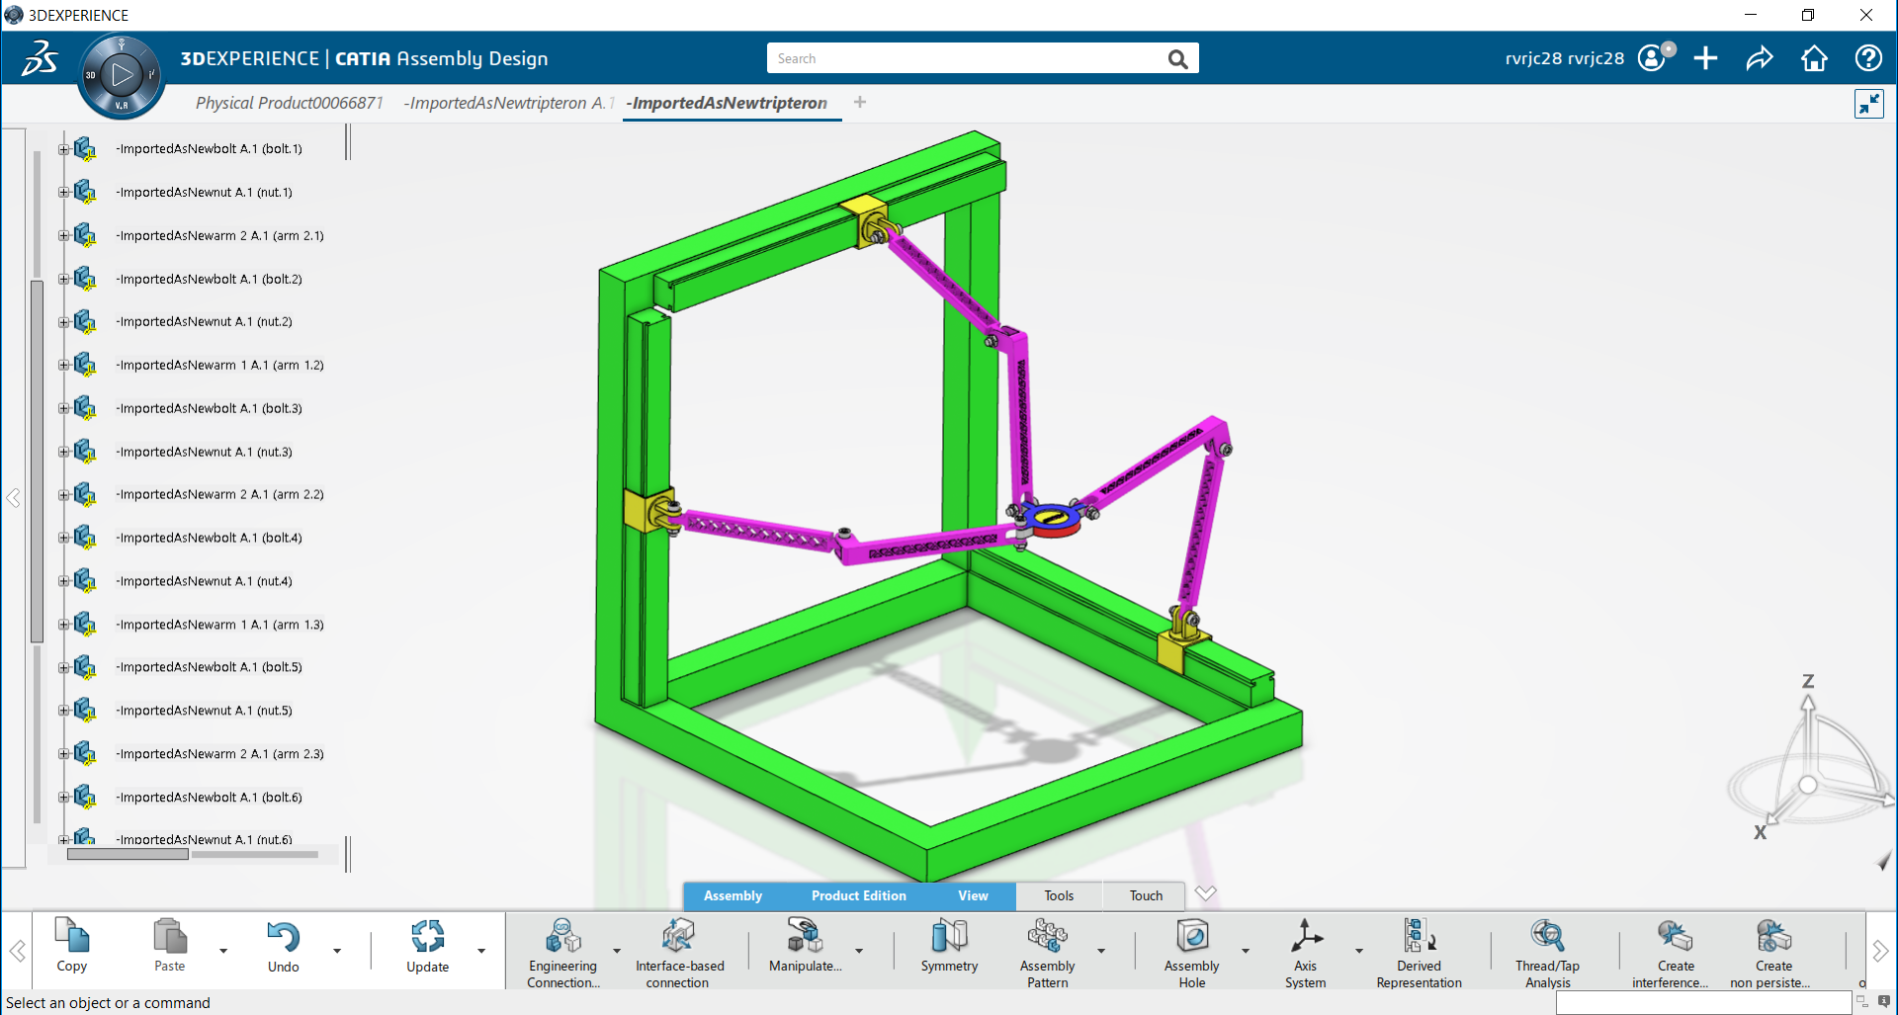Switch to the Tools tab
The height and width of the screenshot is (1015, 1898).
(1059, 896)
